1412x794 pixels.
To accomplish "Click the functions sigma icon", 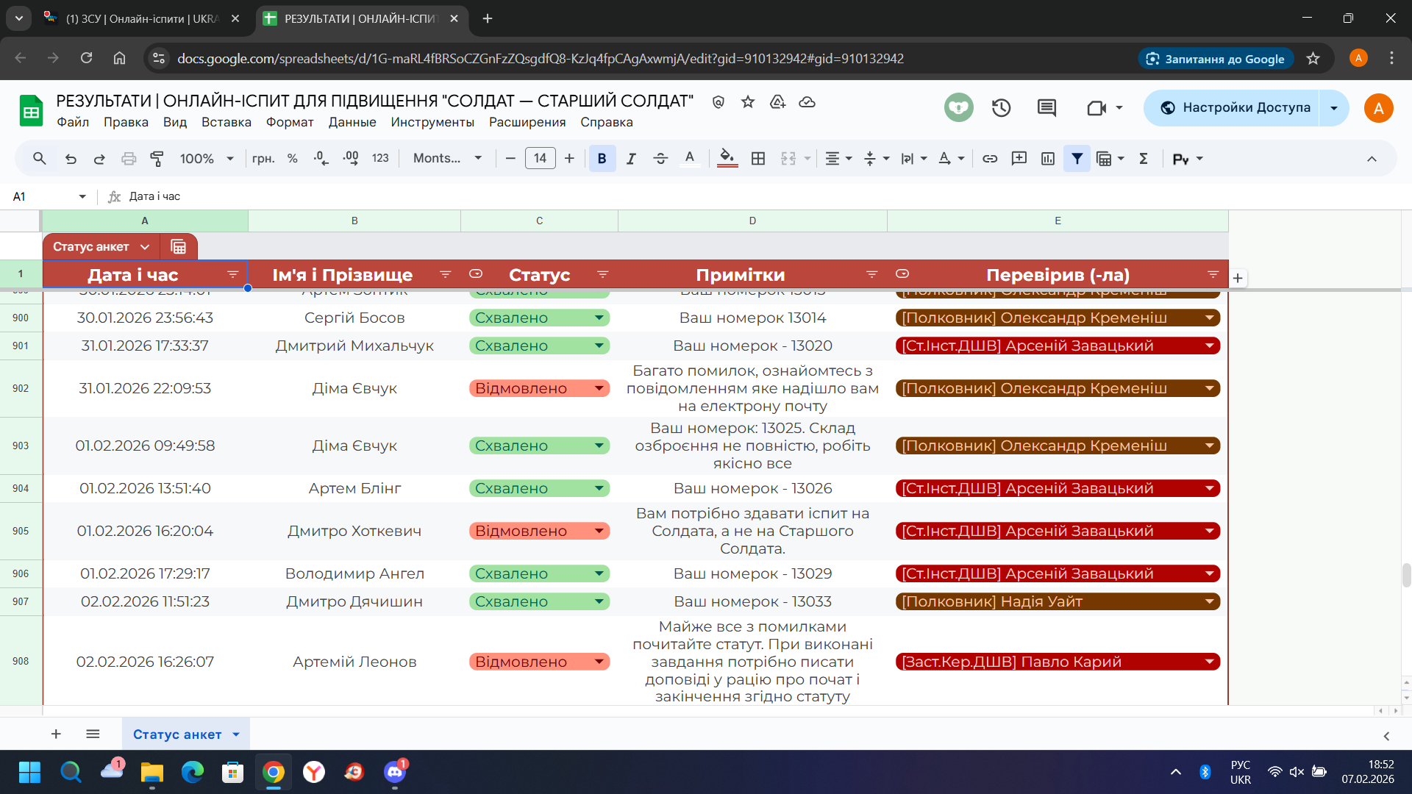I will [x=1144, y=159].
